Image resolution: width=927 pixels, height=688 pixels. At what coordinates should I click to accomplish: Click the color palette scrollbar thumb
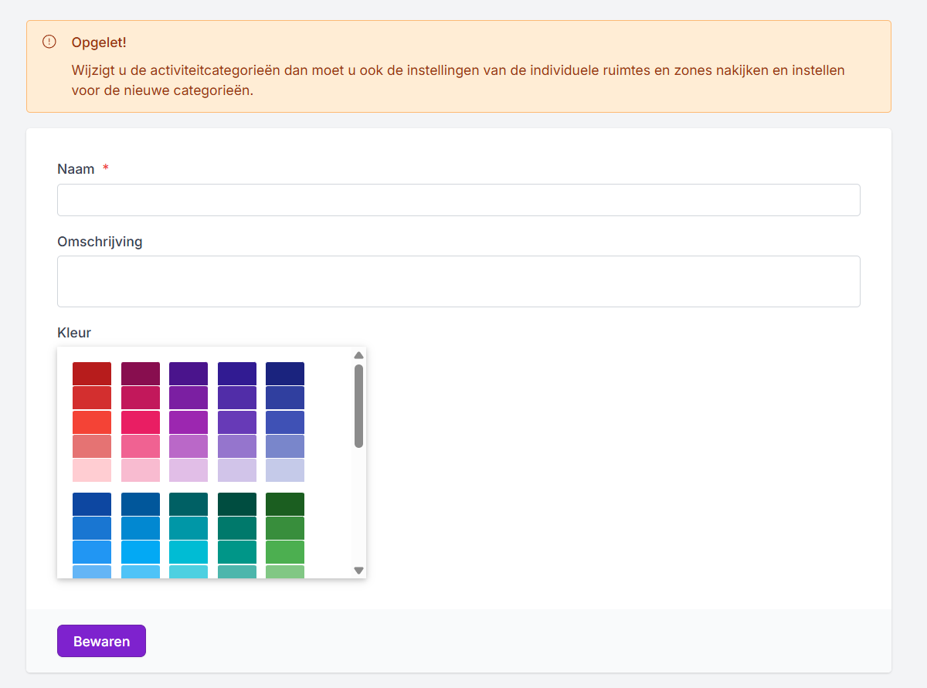coord(358,405)
